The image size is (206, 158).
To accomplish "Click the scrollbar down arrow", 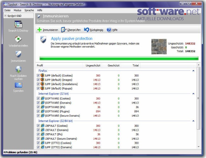I will (x=198, y=147).
